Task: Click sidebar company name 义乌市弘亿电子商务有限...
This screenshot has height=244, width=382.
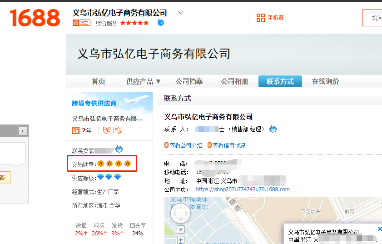Action: click(x=107, y=119)
